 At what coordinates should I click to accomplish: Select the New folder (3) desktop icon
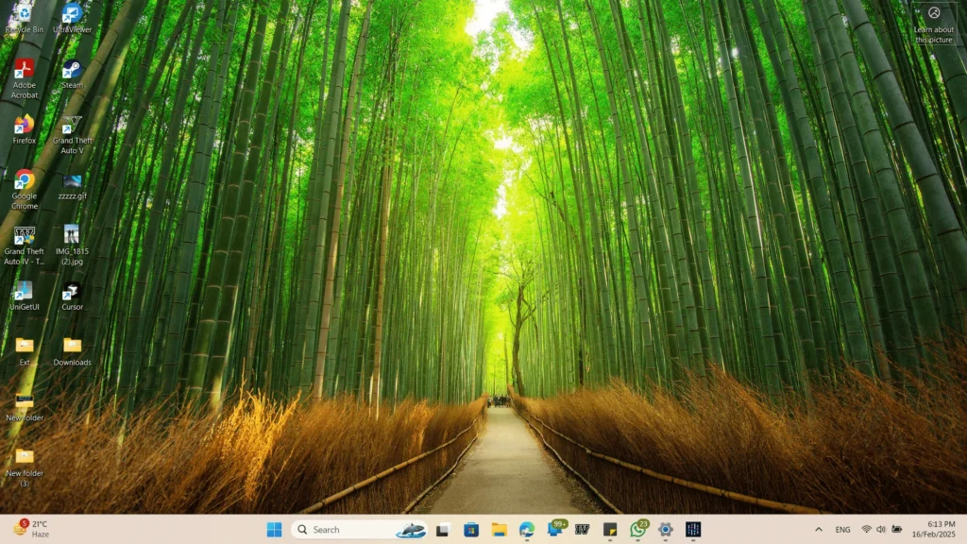(x=24, y=467)
